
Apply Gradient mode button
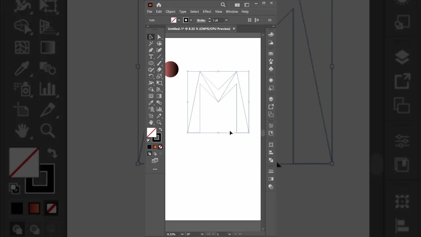(155, 147)
